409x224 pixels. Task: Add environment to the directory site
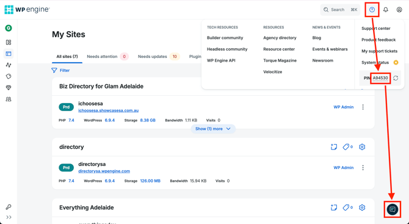pos(334,147)
